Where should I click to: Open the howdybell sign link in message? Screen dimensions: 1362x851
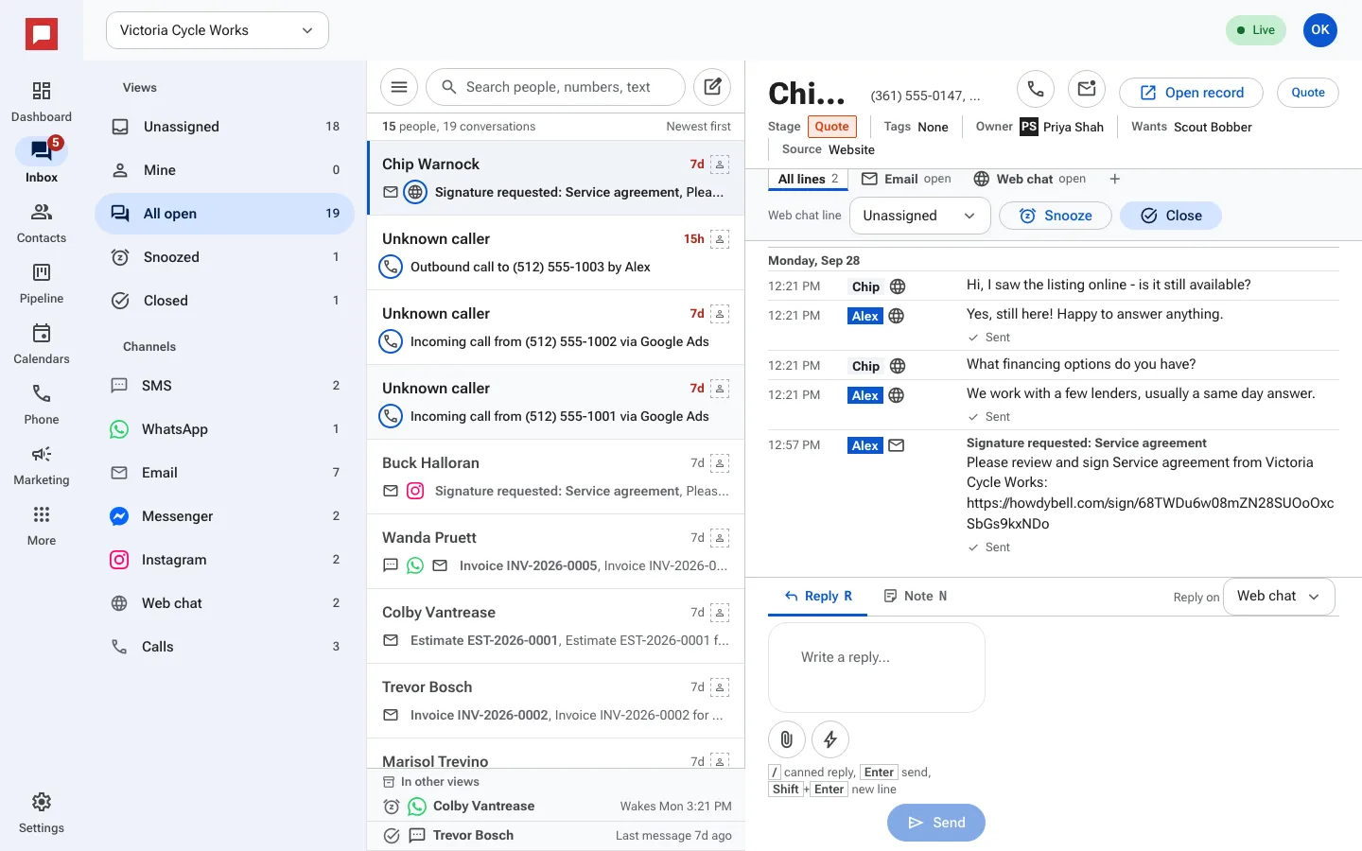click(1150, 513)
